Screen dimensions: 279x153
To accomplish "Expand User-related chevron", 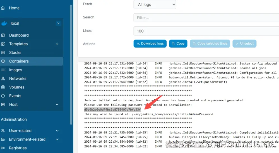I will (x=57, y=131).
